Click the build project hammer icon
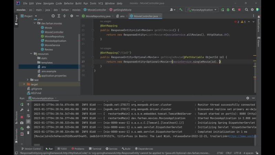The image size is (275, 155). pos(181,10)
